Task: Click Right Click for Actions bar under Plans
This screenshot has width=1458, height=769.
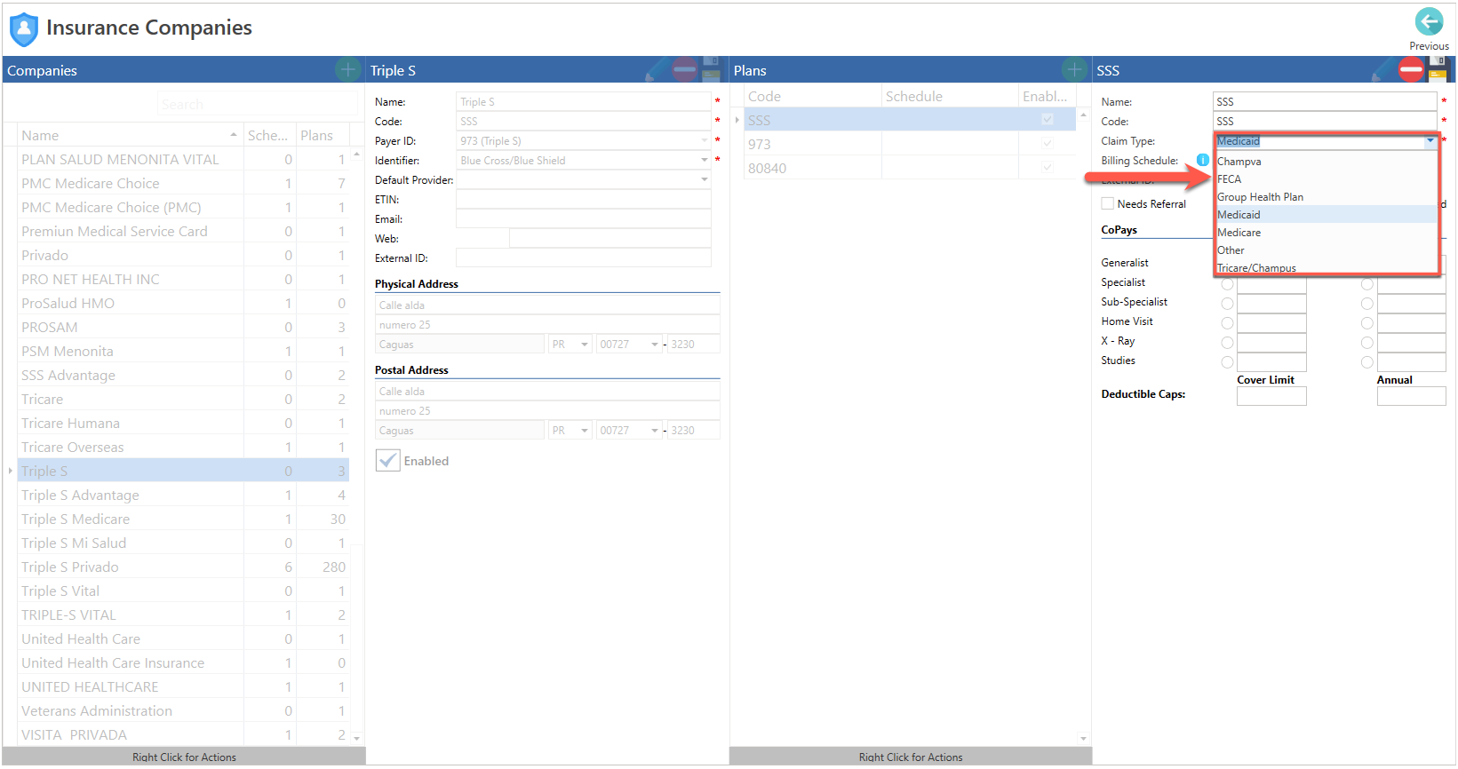Action: [x=911, y=757]
